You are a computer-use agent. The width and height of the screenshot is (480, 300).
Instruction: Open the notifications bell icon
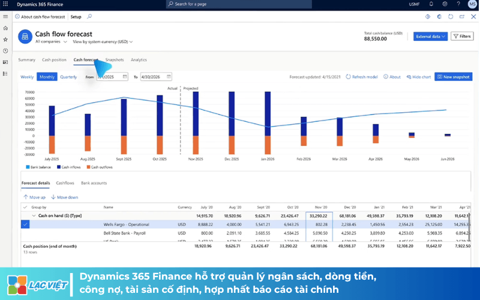click(x=431, y=4)
